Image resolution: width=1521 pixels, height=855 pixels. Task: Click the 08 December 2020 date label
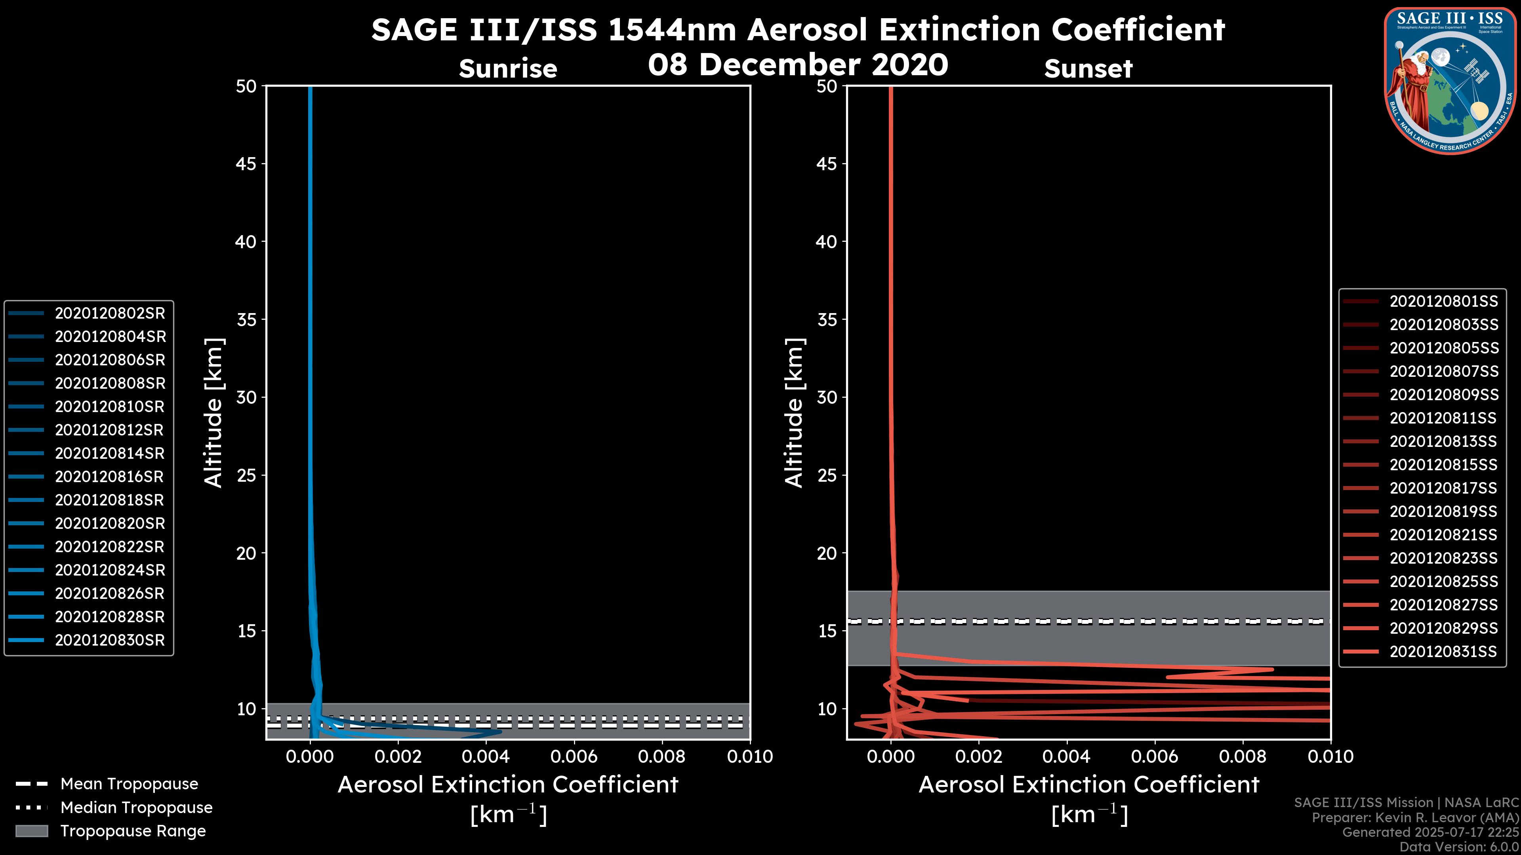(798, 64)
